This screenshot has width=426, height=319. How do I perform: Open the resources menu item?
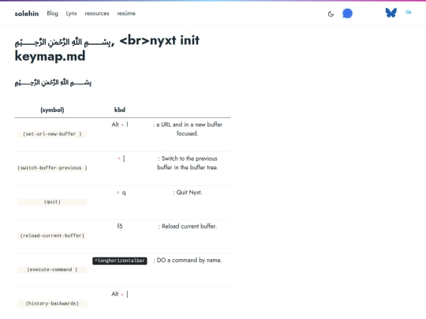[x=97, y=13]
